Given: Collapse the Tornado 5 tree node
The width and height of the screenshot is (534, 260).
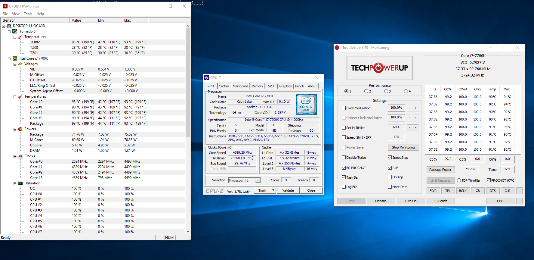Looking at the screenshot, I should (x=9, y=31).
